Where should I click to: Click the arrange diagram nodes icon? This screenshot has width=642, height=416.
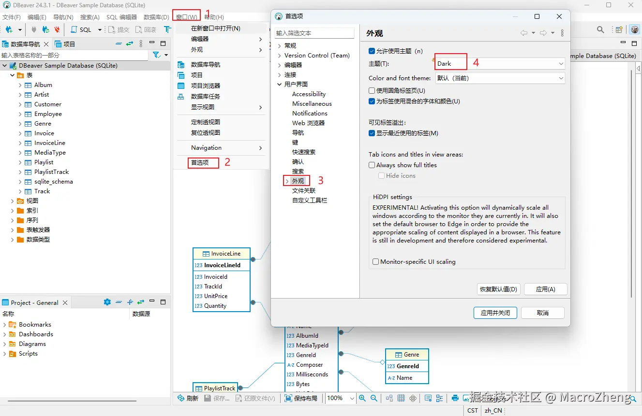pyautogui.click(x=389, y=398)
